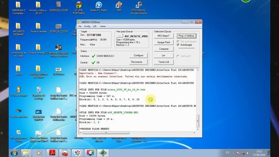Click the COM4 9600,N,8,1 interface text

pyautogui.click(x=105, y=56)
